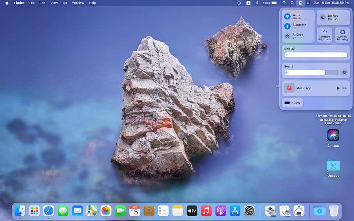Expand Screen Mirroring options
This screenshot has height=221, width=354.
point(342,34)
